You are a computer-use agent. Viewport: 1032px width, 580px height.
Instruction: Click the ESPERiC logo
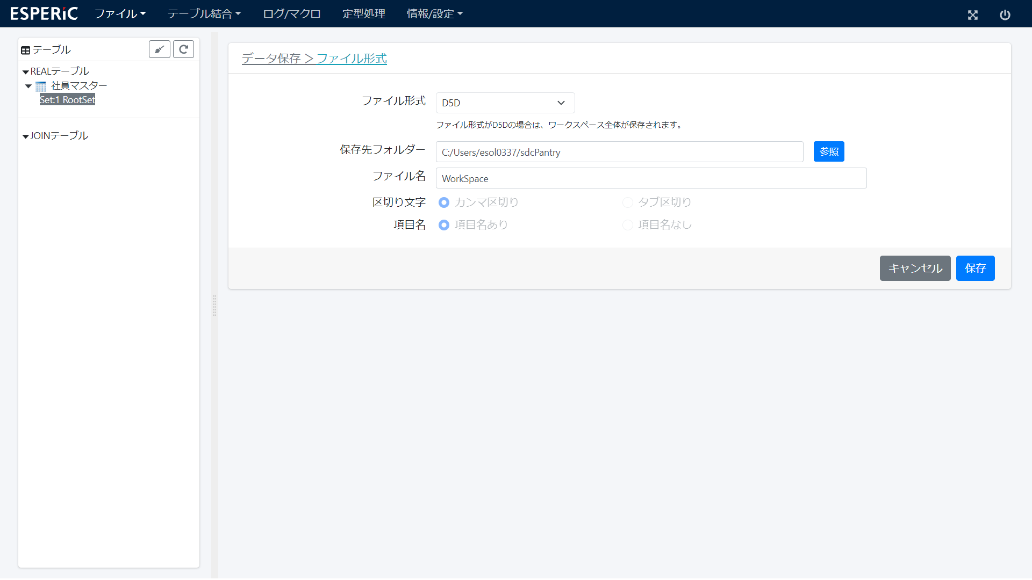[44, 13]
